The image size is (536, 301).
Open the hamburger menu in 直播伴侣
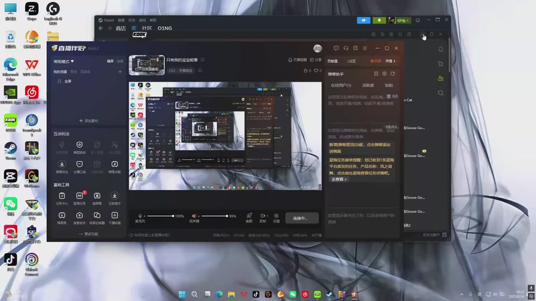tap(365, 48)
